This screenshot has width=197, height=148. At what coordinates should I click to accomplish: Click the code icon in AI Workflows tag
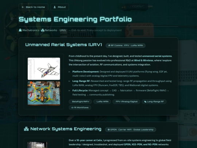72,107
